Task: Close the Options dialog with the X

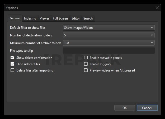Action: (x=157, y=8)
